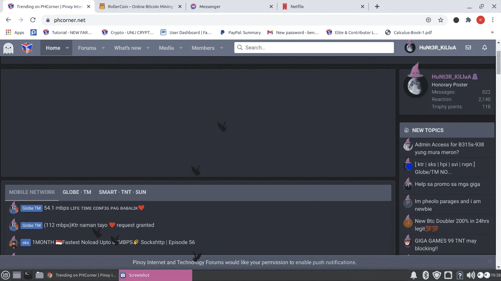This screenshot has height=281, width=501.
Task: Reload the phcorner.net page
Action: pos(33,20)
